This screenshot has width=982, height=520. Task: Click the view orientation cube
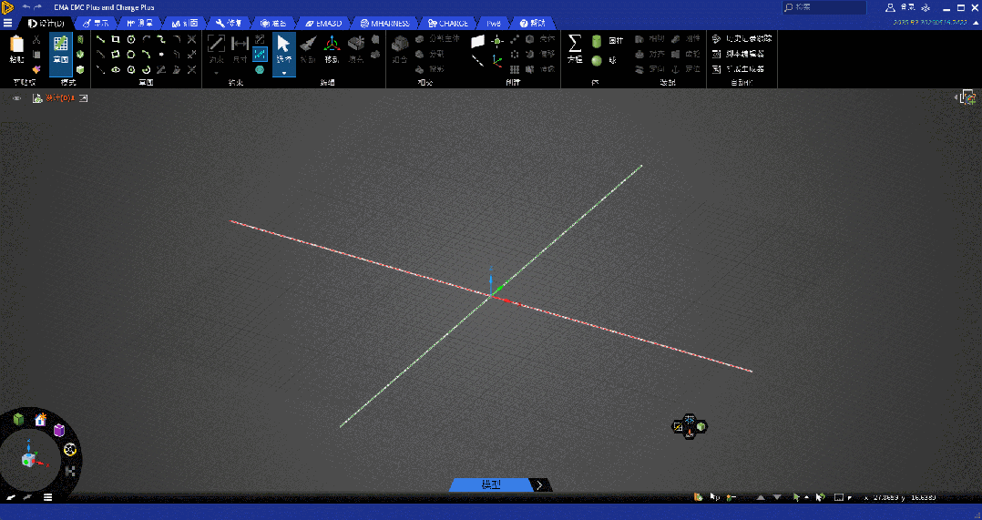coord(29,460)
